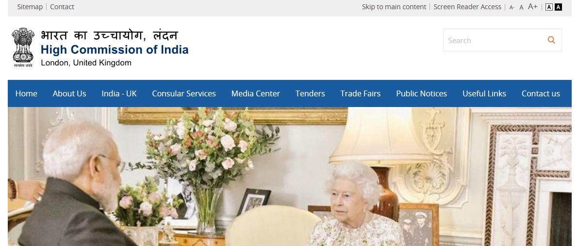
Task: Reset font size with normal A icon
Action: click(521, 7)
